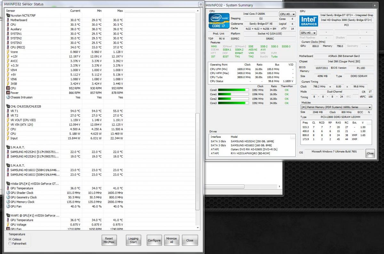Click the Close button in Sensor Status window
This screenshot has width=384, height=254.
190,240
